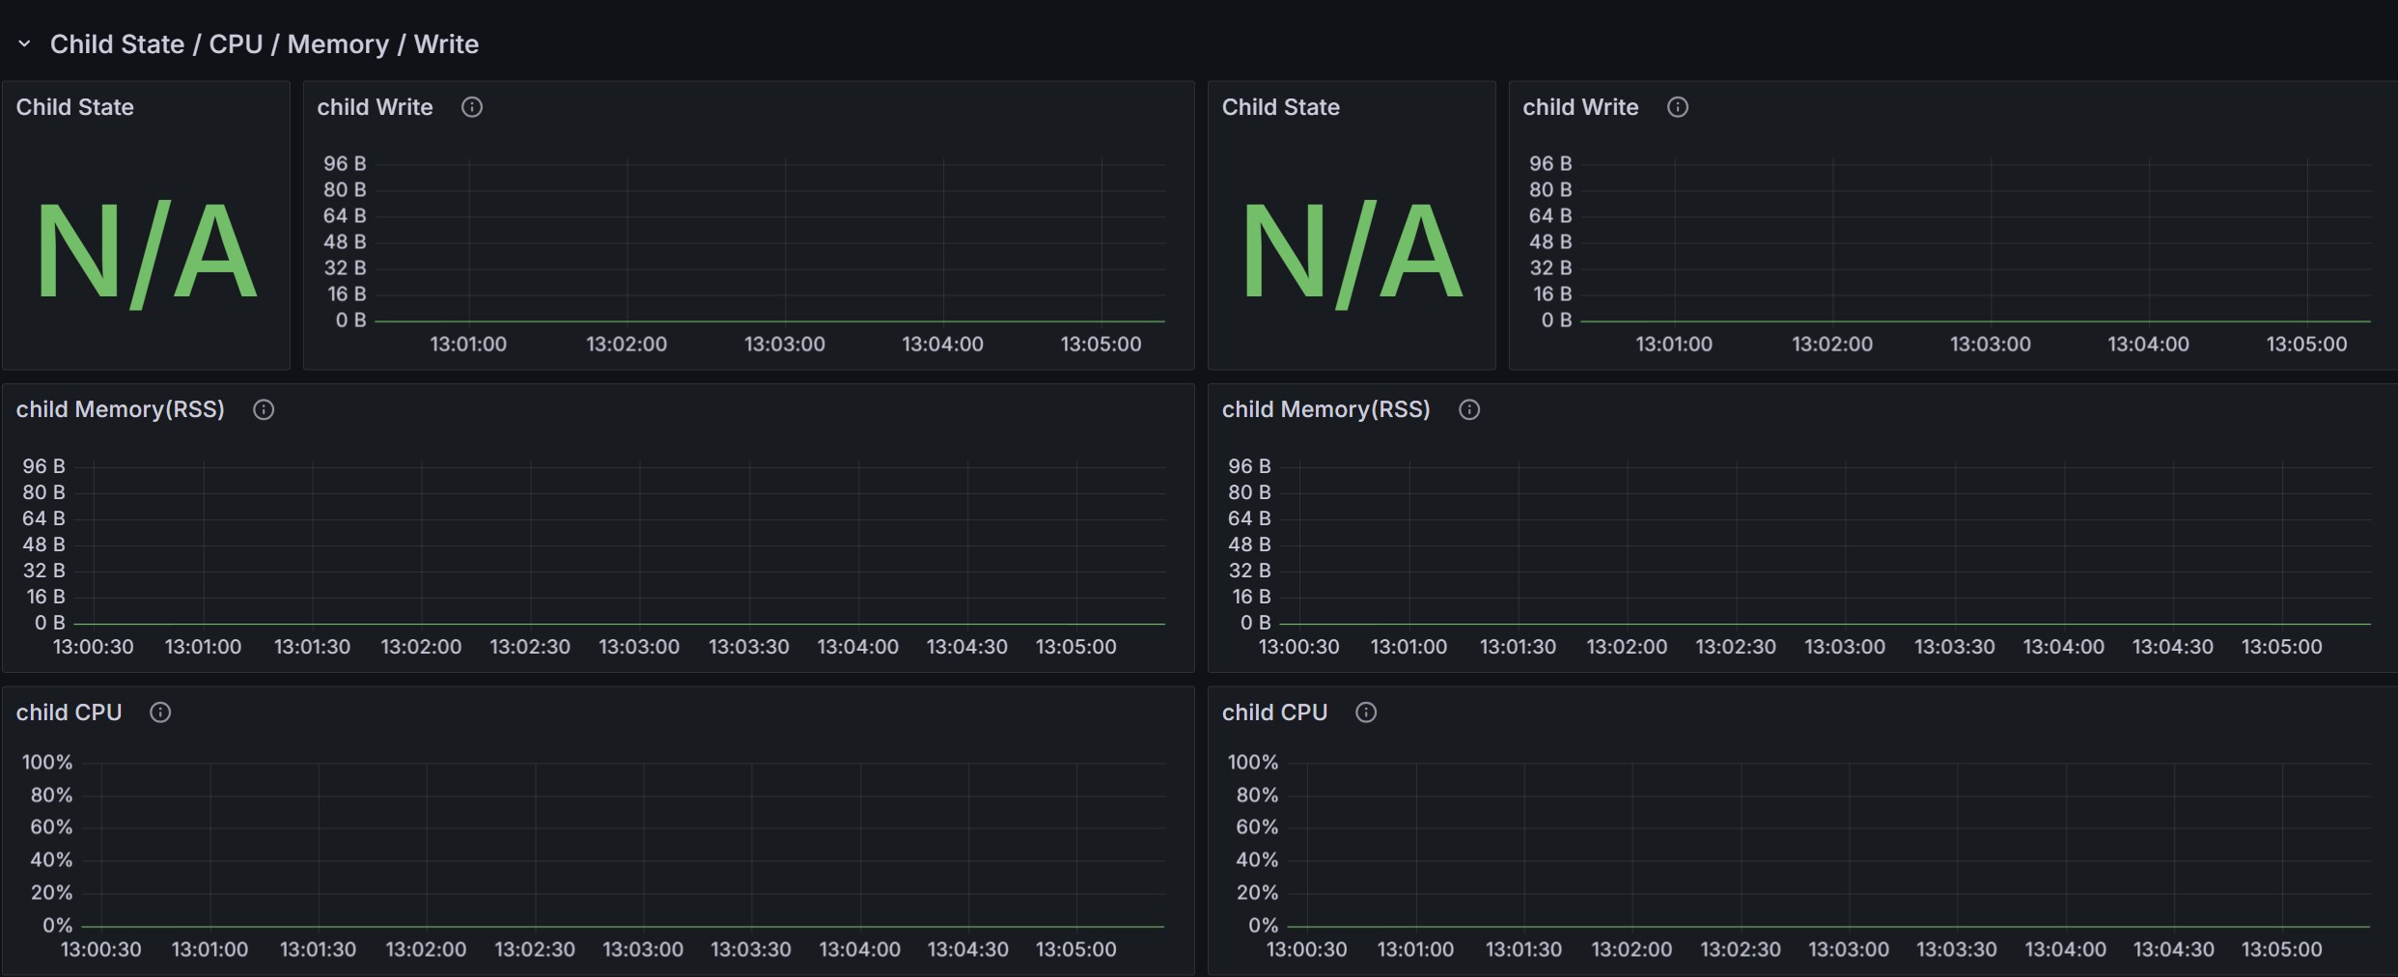Open info icon beside left child Memory(RSS)

pos(263,409)
